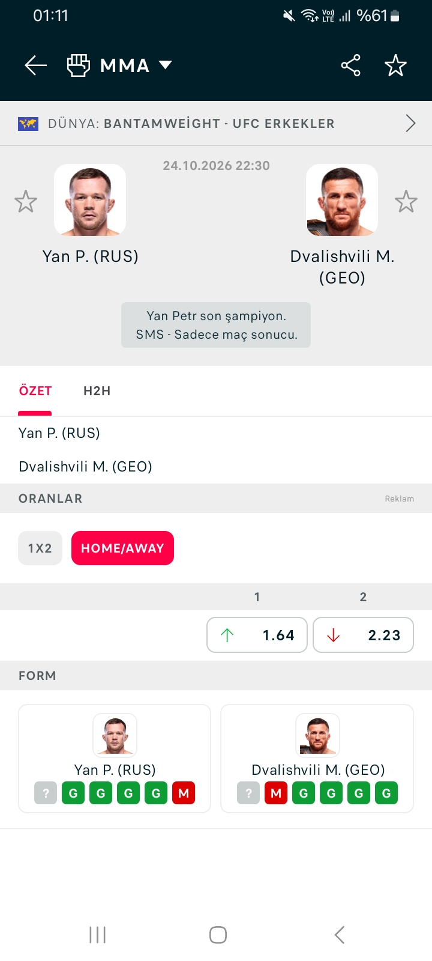Viewport: 432px width, 961px height.
Task: Select the 1X2 odds type
Action: [40, 548]
